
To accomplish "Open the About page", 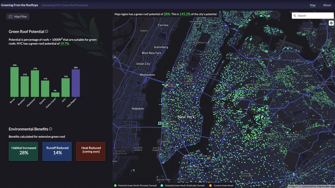I will 327,5.
